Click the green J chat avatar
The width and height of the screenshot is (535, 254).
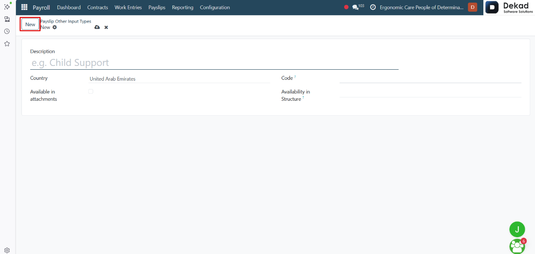(517, 229)
